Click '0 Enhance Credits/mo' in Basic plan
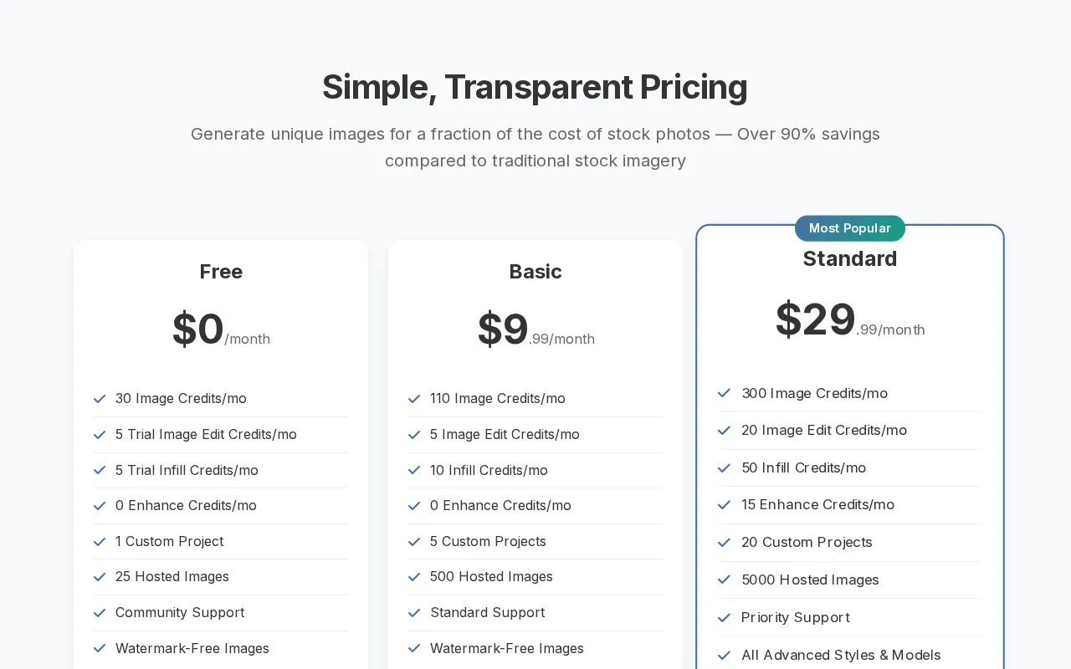This screenshot has height=669, width=1071. pyautogui.click(x=500, y=505)
